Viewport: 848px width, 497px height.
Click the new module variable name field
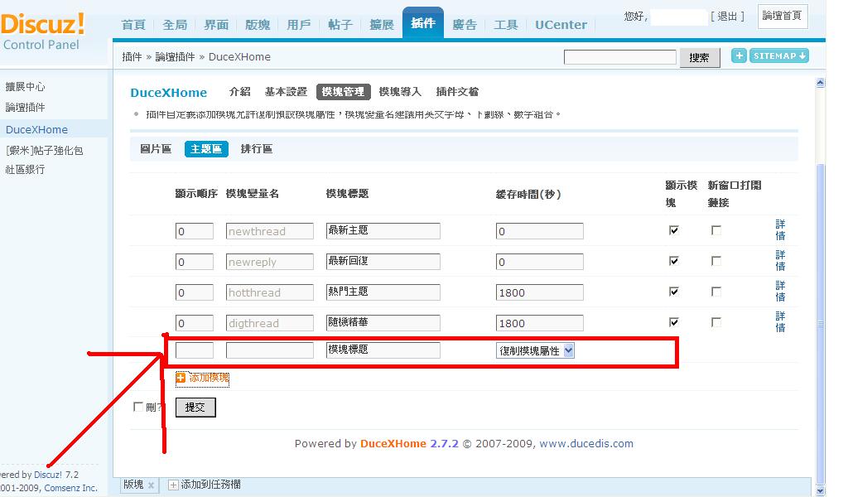click(270, 350)
